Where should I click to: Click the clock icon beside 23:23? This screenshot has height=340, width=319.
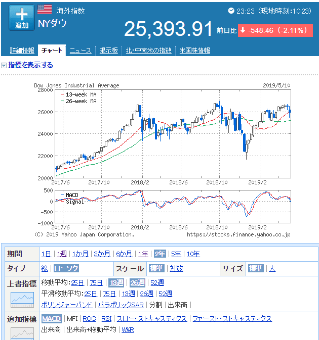tap(231, 11)
